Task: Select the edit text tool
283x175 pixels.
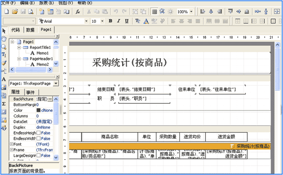Action: [x=4, y=55]
